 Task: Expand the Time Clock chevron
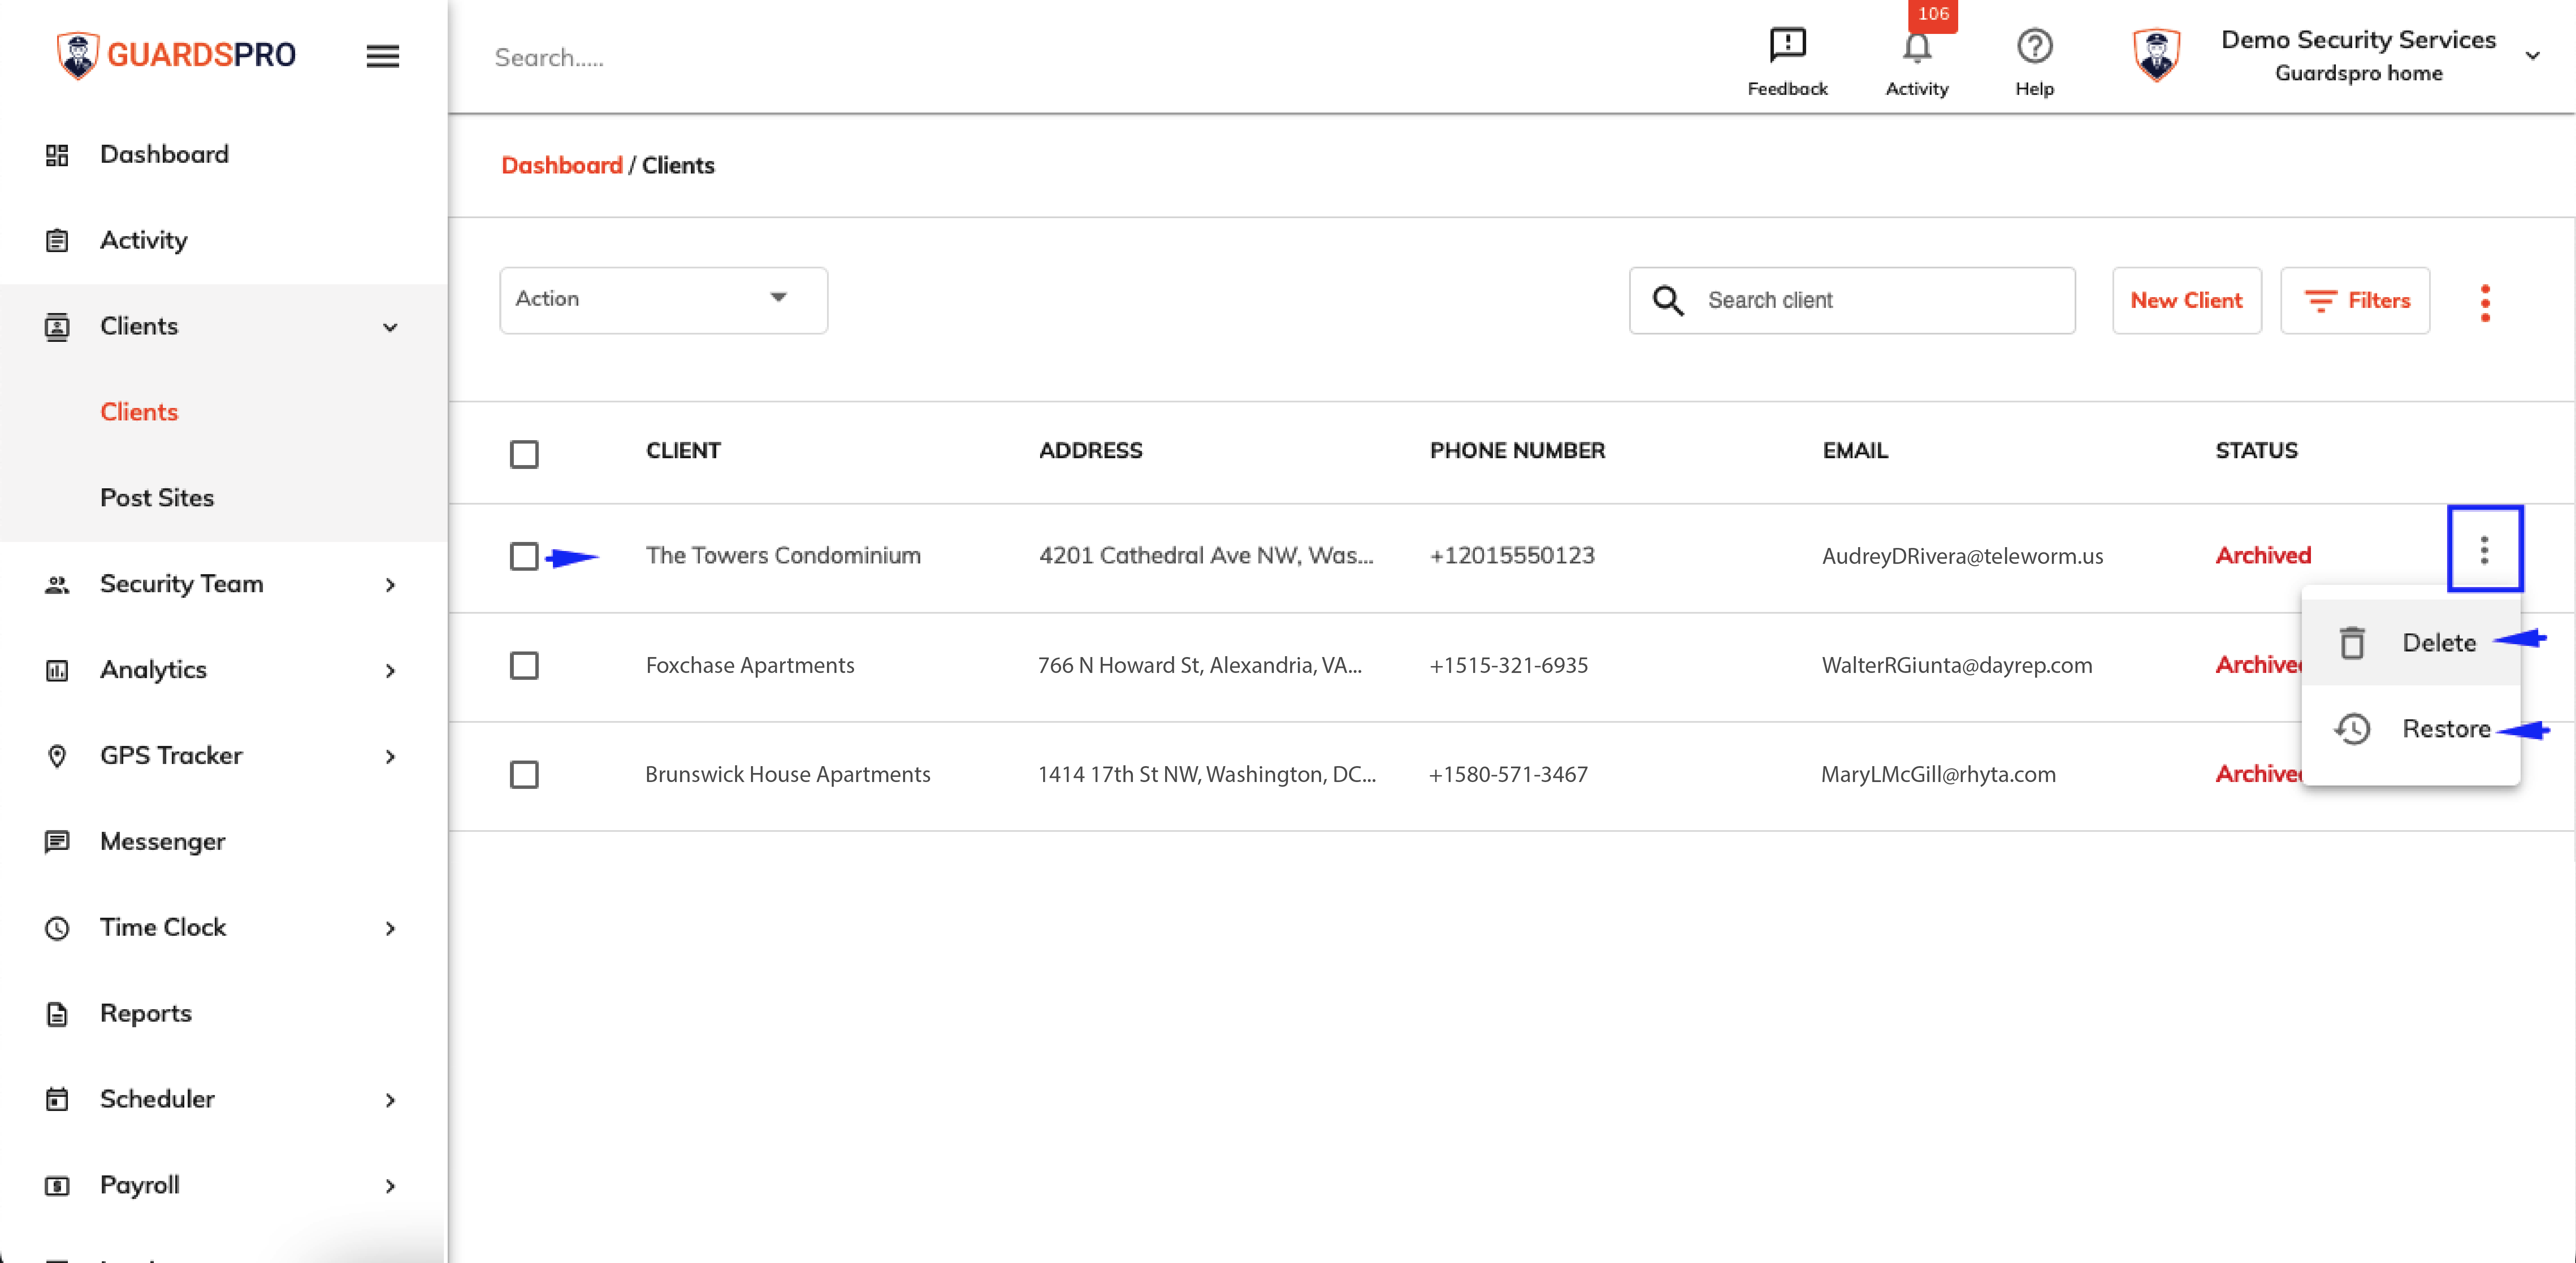(390, 928)
